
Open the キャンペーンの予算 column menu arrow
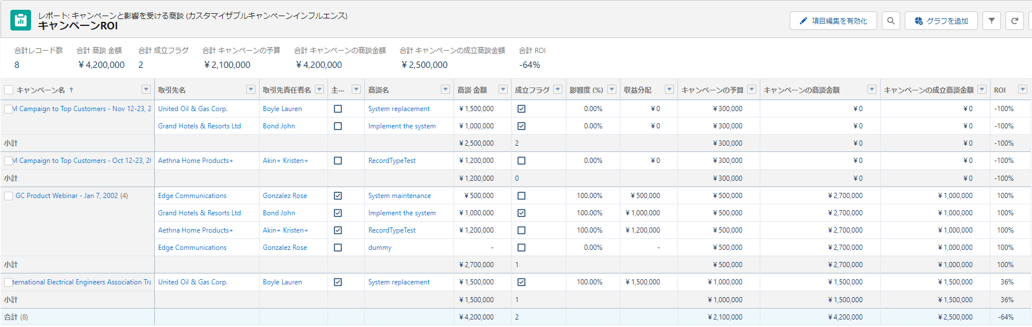[752, 89]
